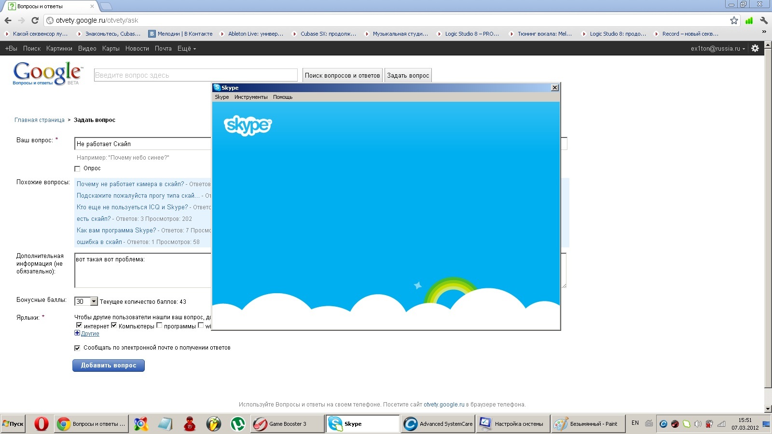Click the Поиск вопросов и ответов button
This screenshot has width=772, height=434.
pyautogui.click(x=343, y=75)
